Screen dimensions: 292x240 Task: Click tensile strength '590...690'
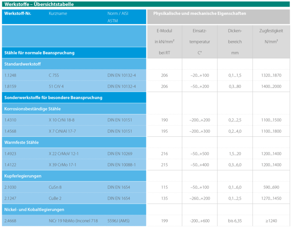point(271,187)
